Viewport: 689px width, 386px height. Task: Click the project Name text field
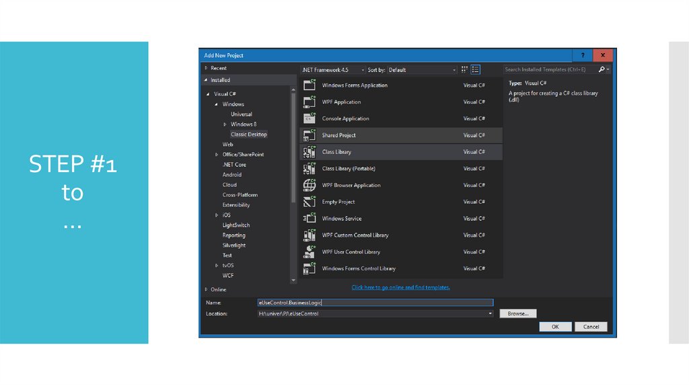pos(375,303)
